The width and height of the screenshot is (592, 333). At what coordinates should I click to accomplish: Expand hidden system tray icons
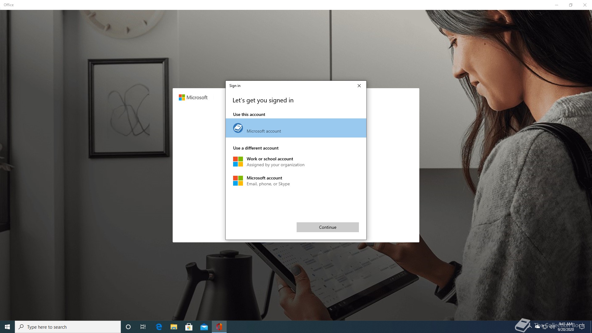pos(530,327)
